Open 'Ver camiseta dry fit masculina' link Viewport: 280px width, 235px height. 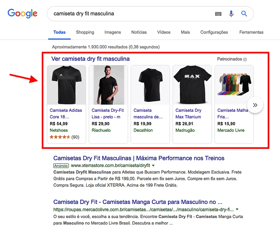click(x=90, y=59)
